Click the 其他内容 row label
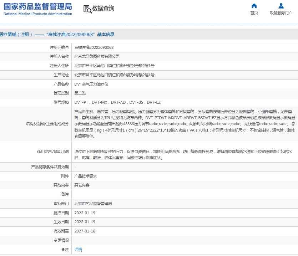Image resolution: width=298 pixels, height=256 pixels. point(61,185)
